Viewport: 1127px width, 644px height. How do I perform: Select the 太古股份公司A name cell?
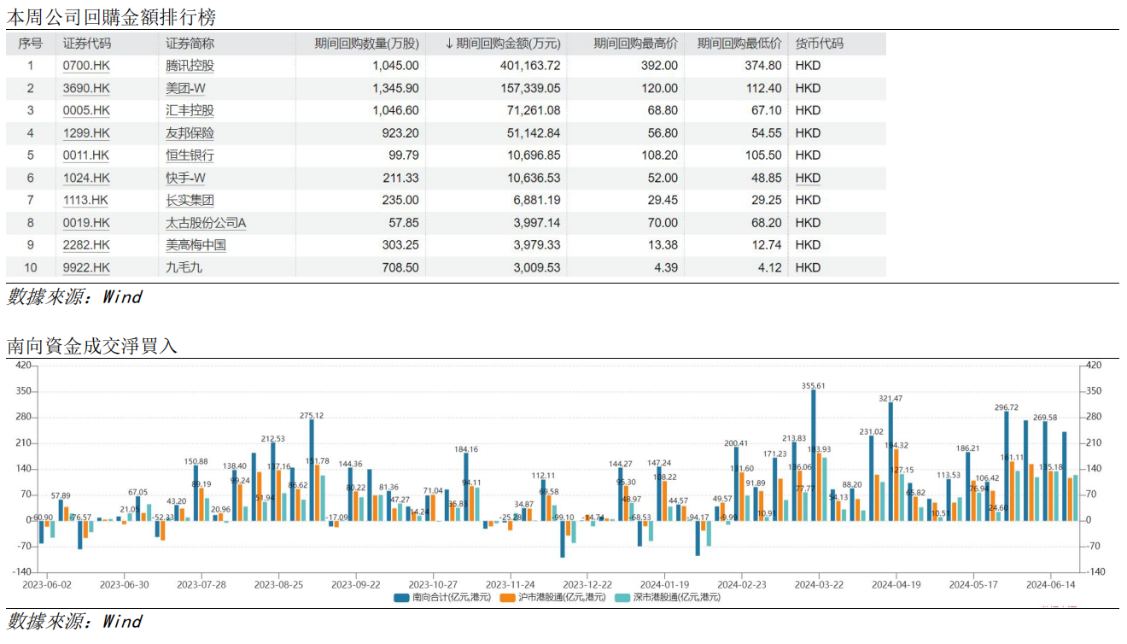click(x=206, y=223)
